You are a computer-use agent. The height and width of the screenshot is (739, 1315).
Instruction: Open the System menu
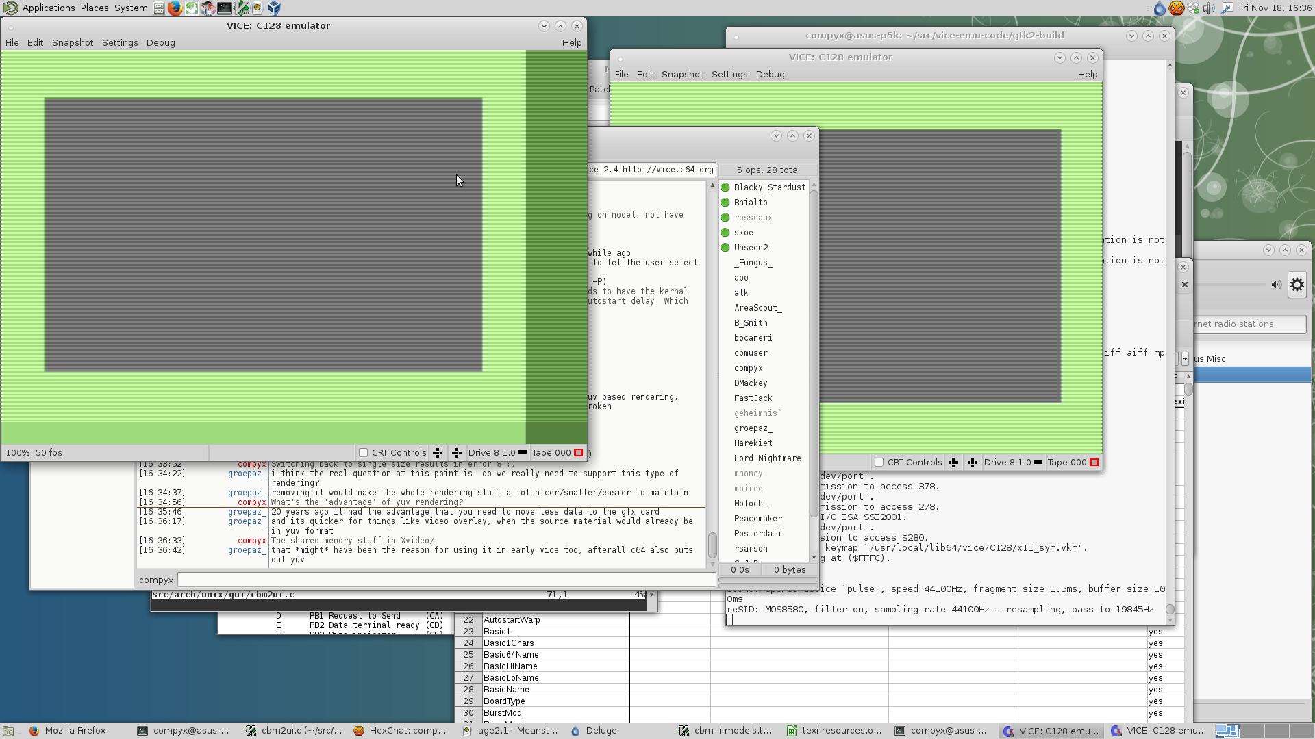click(131, 8)
